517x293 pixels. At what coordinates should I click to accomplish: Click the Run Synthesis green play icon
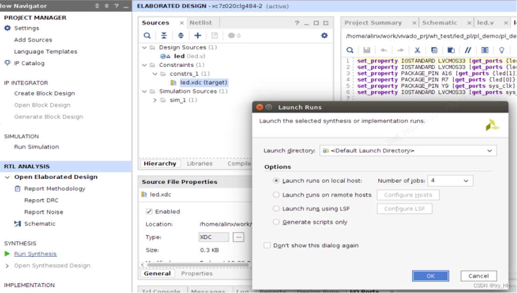click(7, 253)
